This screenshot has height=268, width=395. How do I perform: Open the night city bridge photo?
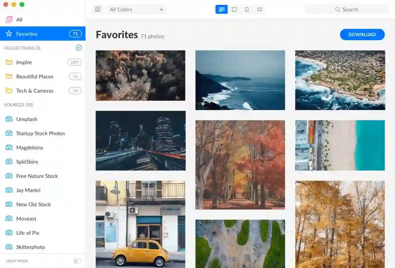(x=140, y=141)
